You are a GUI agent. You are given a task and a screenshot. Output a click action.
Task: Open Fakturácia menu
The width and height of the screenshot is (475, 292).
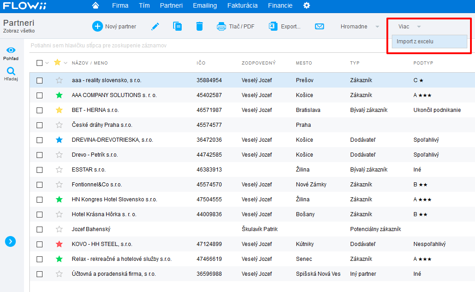click(242, 5)
